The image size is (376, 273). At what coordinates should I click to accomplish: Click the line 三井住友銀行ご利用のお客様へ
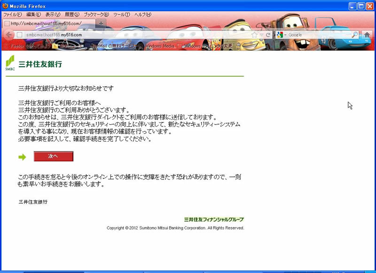[60, 103]
